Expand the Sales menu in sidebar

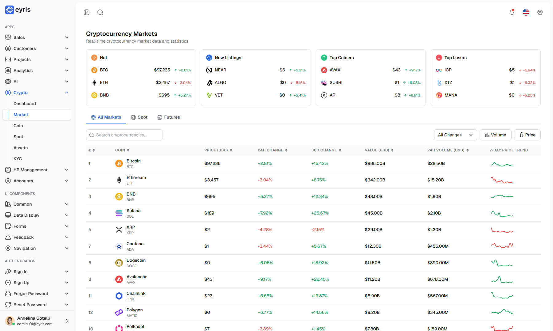[x=37, y=37]
